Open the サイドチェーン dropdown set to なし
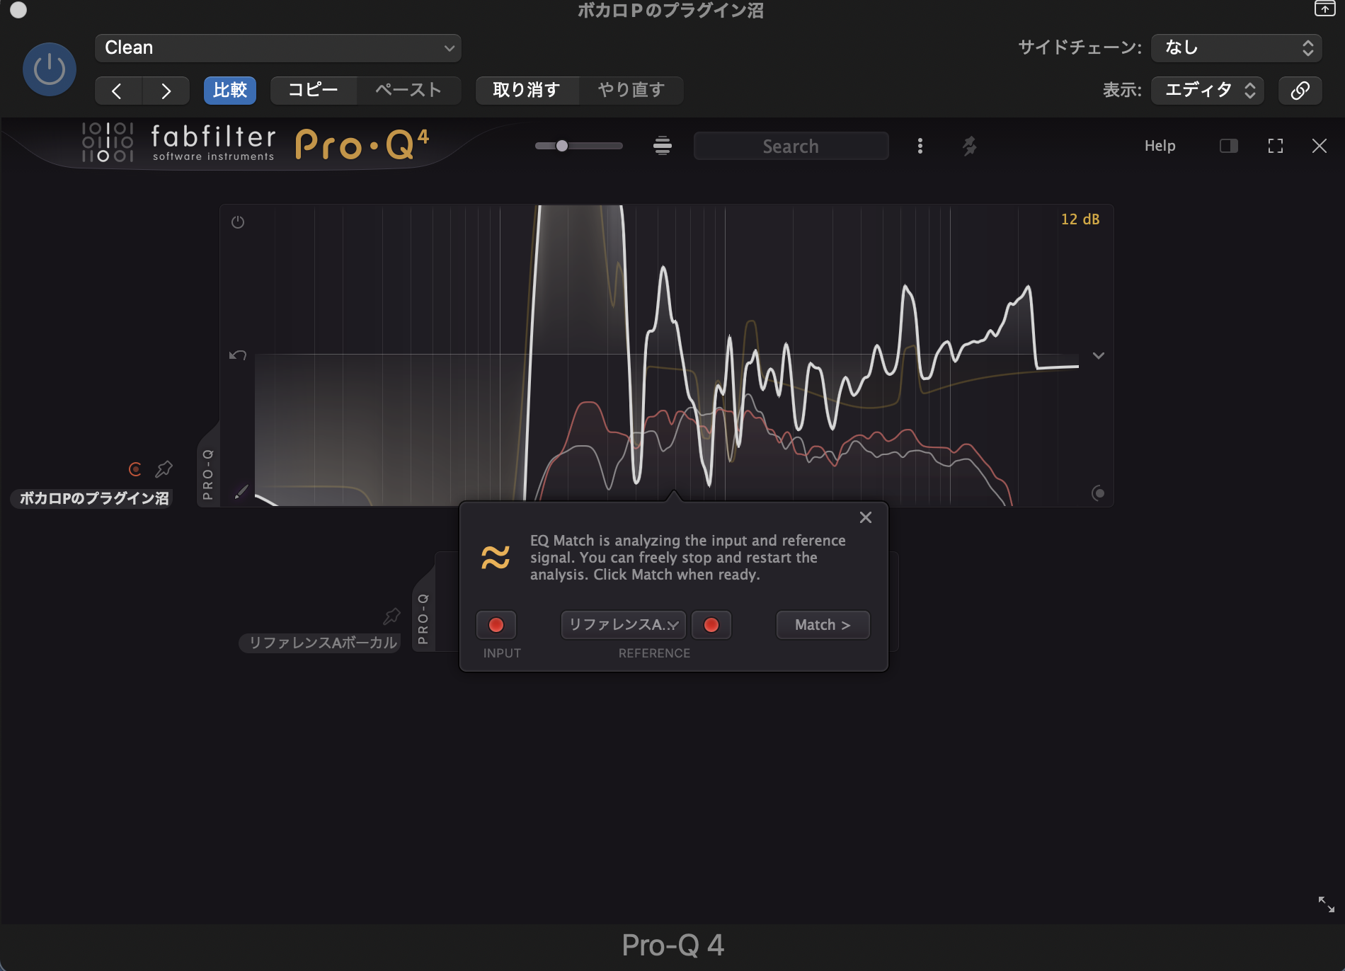1345x971 pixels. tap(1237, 48)
